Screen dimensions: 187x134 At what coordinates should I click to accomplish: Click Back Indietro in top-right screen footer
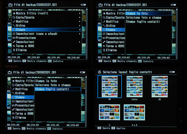pos(146,61)
